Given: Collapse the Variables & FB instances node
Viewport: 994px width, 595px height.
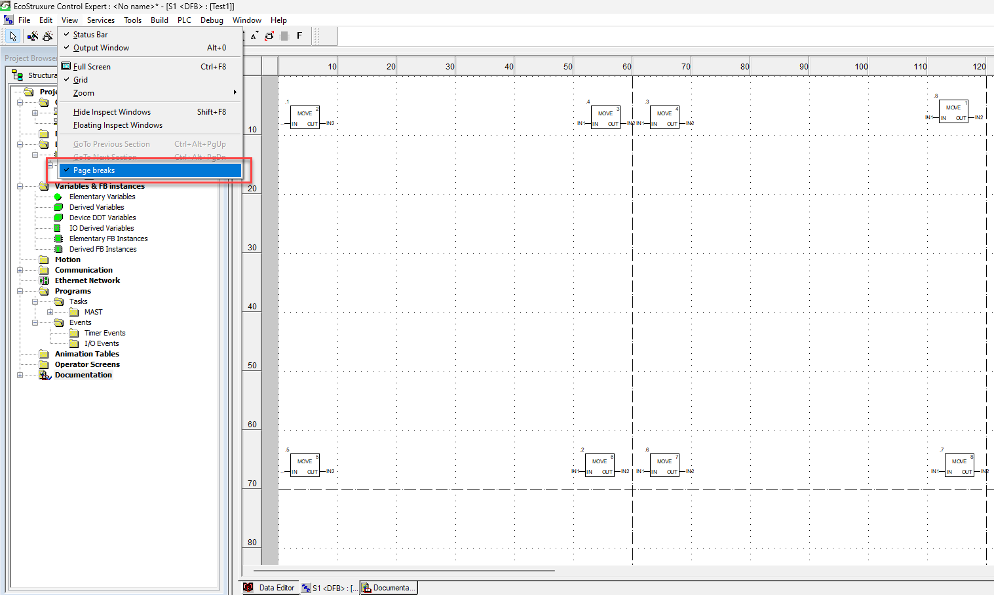Looking at the screenshot, I should tap(20, 186).
